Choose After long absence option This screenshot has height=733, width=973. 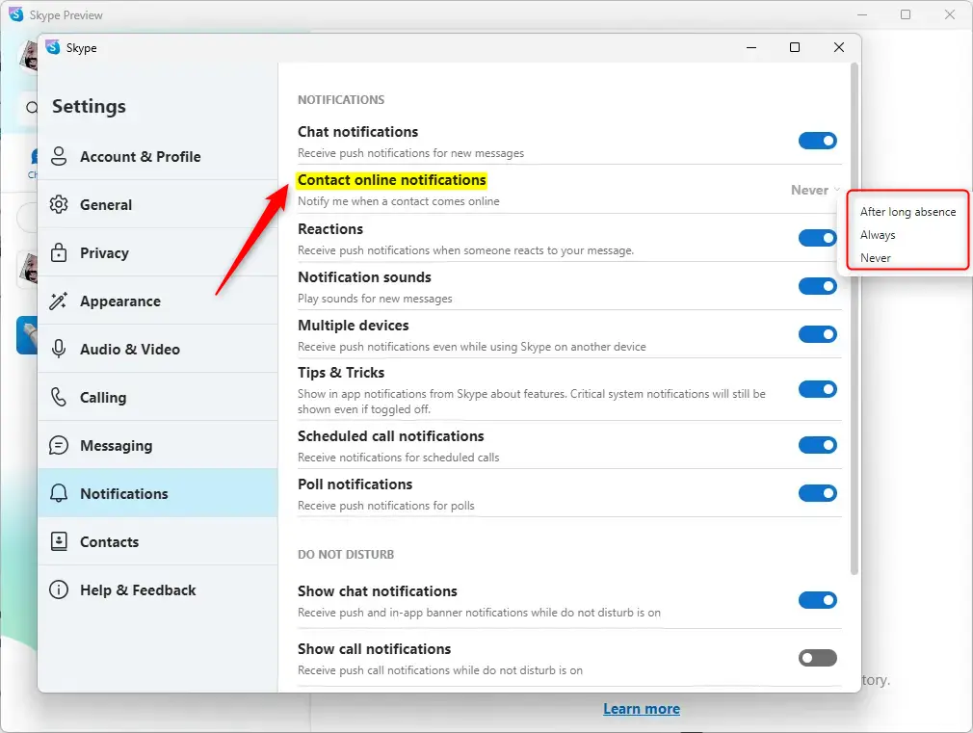coord(907,212)
